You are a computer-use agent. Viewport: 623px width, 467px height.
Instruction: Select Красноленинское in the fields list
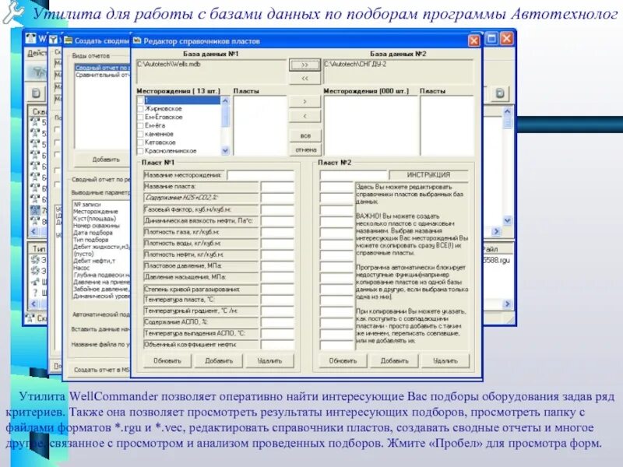tap(171, 151)
